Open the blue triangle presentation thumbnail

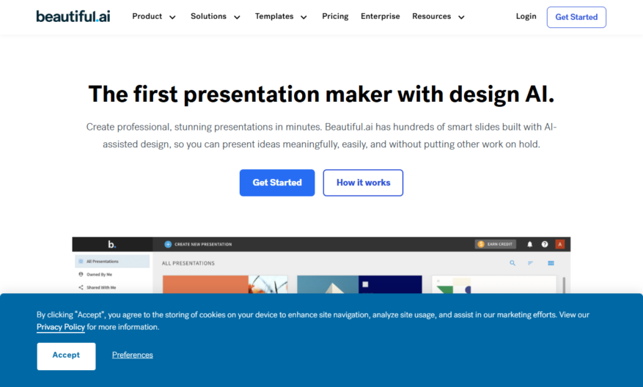(x=359, y=284)
